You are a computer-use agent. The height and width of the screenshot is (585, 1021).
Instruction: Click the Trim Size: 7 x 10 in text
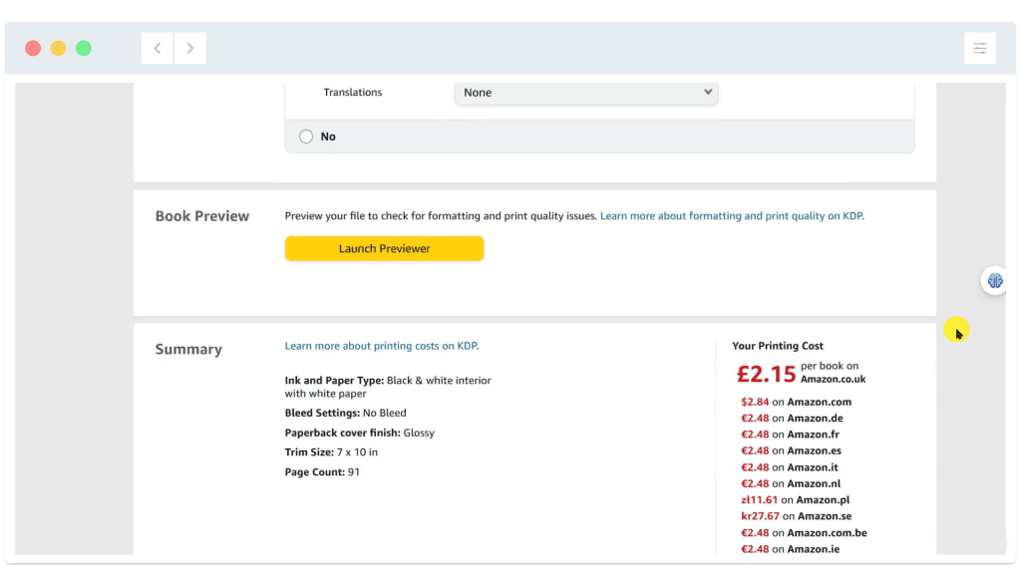point(331,452)
